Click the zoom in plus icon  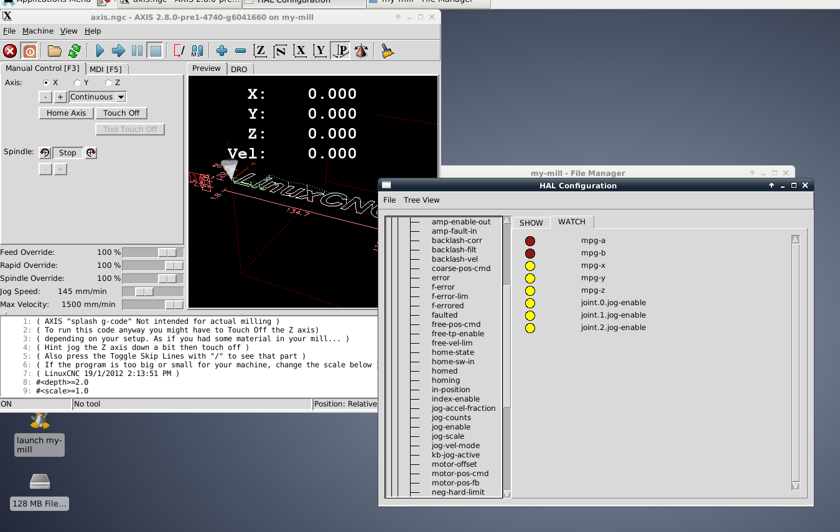222,51
